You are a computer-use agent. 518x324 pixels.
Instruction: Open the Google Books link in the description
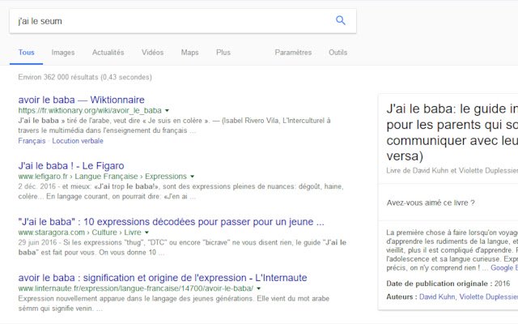504,268
